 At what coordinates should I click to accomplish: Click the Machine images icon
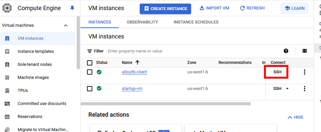7,78
